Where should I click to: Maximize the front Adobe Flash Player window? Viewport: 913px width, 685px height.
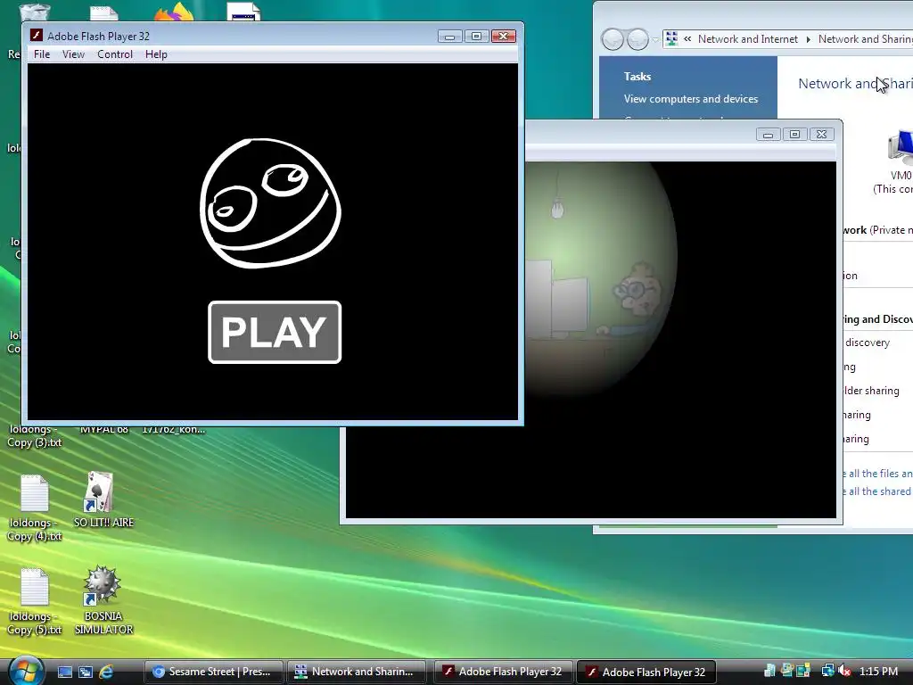476,36
